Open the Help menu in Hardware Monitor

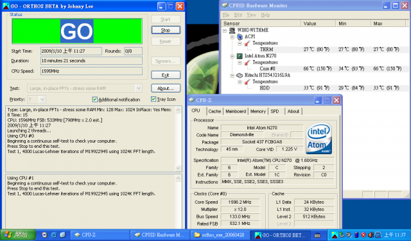point(265,15)
